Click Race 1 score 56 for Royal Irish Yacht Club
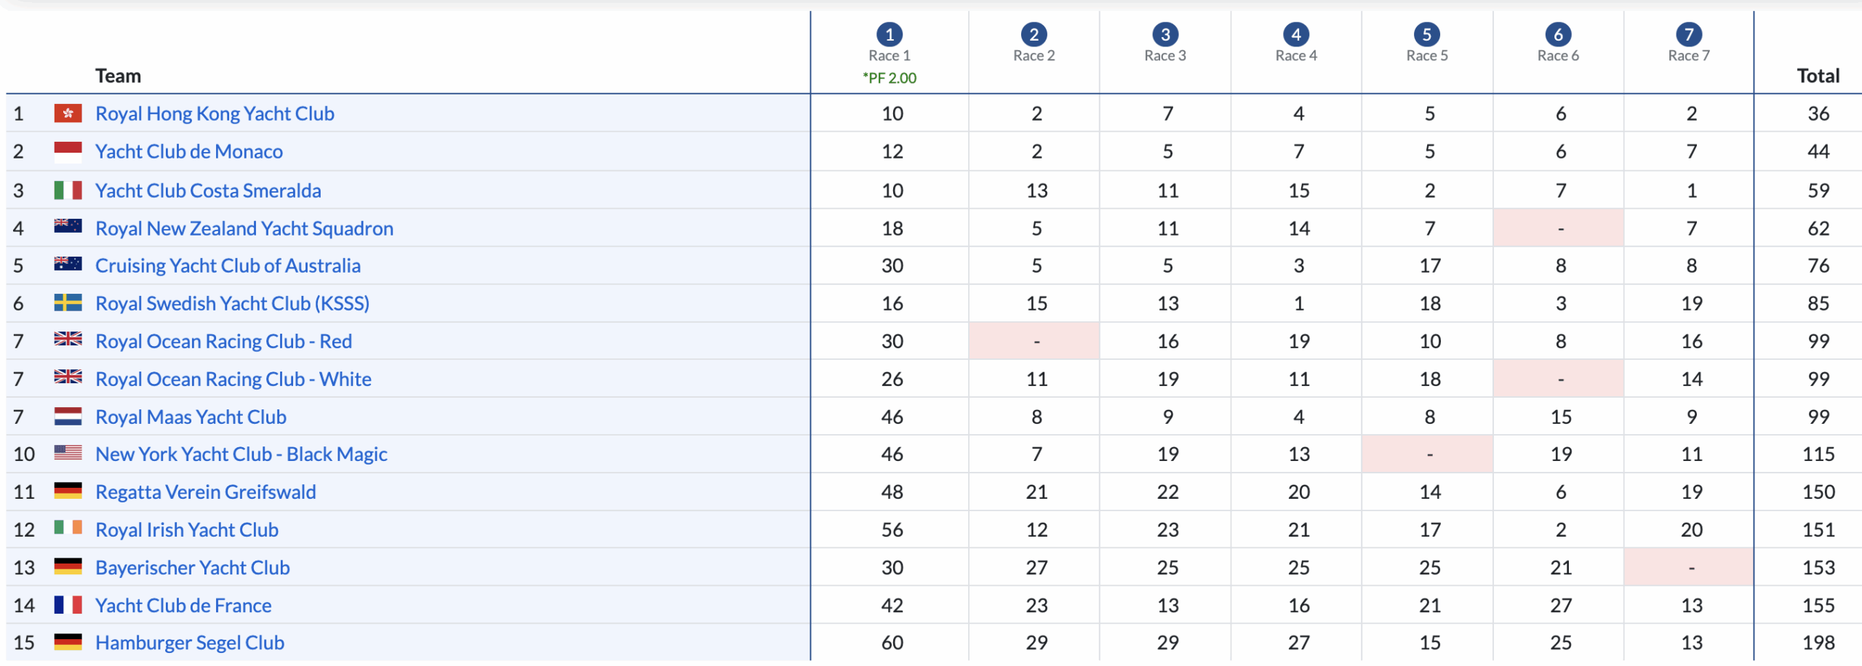This screenshot has height=666, width=1862. tap(892, 530)
